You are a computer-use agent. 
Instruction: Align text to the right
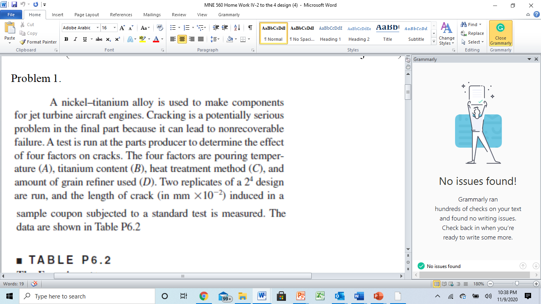(x=192, y=39)
